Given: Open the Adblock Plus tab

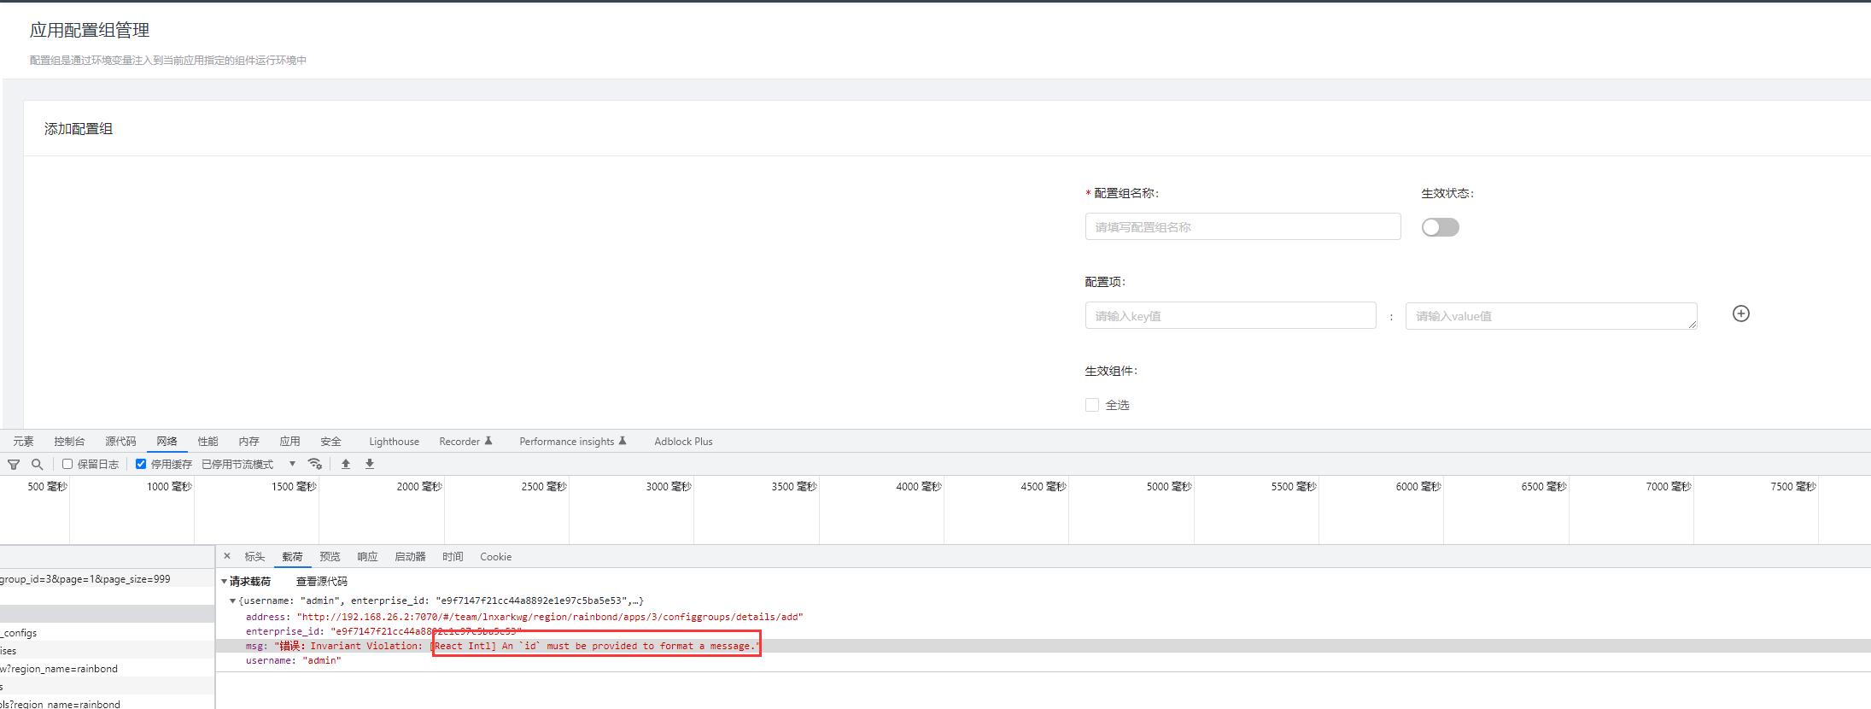Looking at the screenshot, I should [683, 442].
